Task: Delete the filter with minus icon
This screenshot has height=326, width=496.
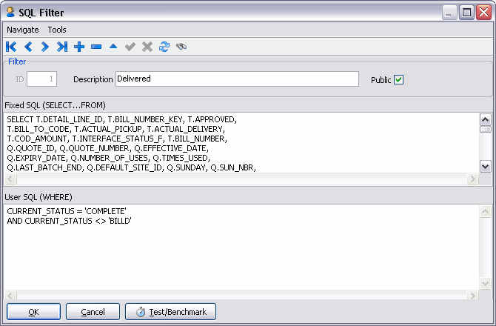Action: [96, 47]
